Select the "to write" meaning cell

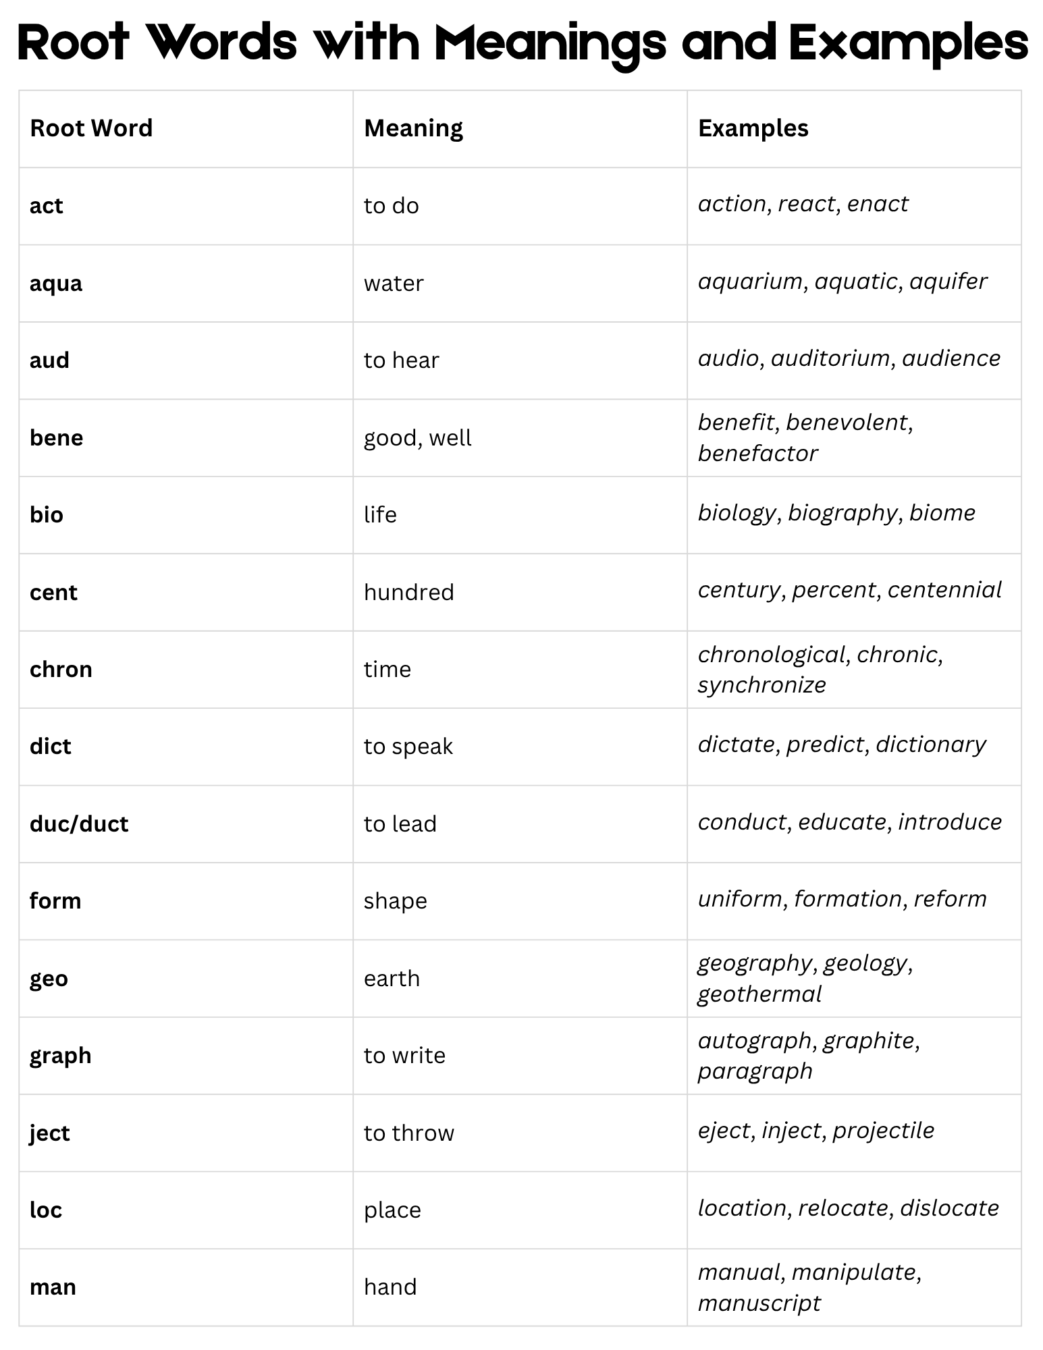pos(404,1056)
